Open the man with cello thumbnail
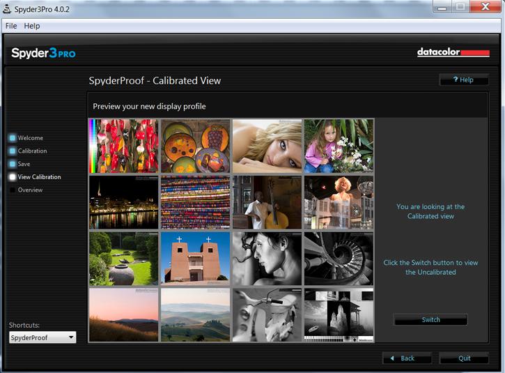The width and height of the screenshot is (505, 373). coord(267,202)
